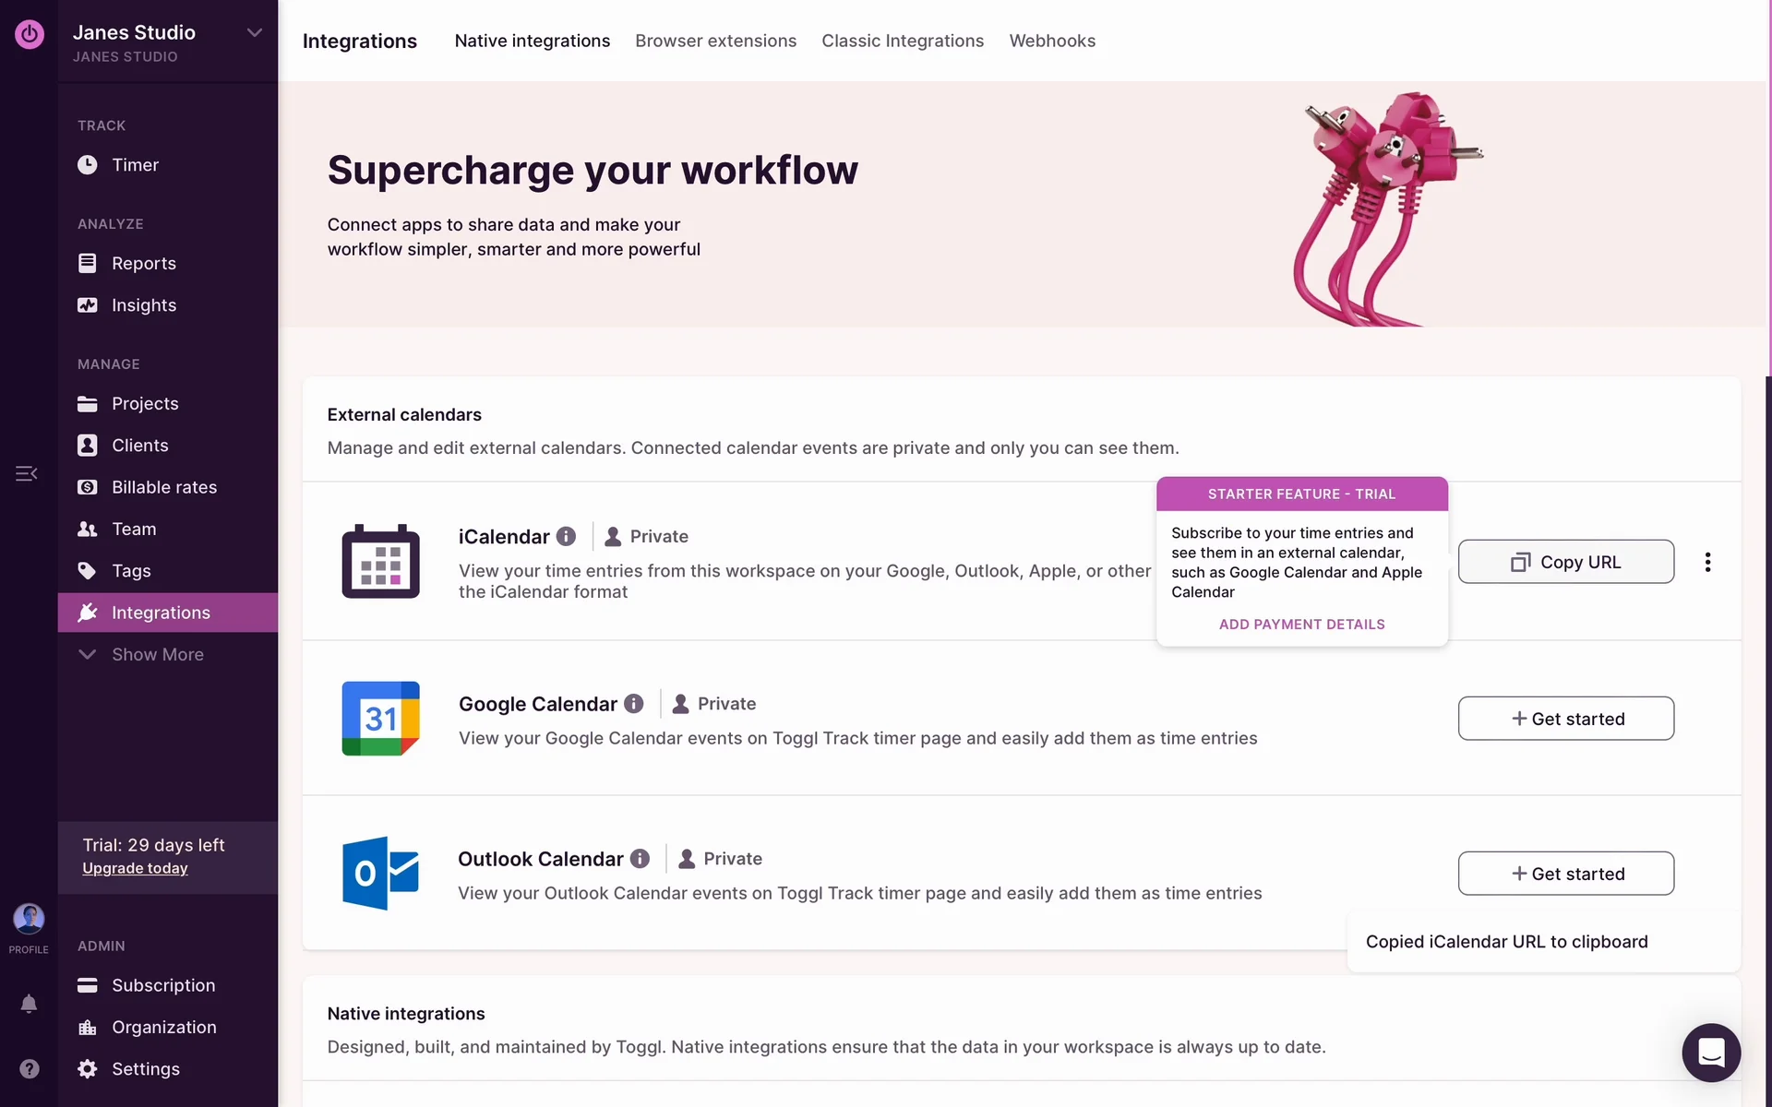This screenshot has height=1107, width=1772.
Task: Click the Google Calendar info icon
Action: coord(634,704)
